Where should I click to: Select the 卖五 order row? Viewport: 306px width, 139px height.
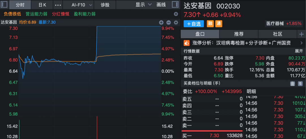tap(212, 99)
